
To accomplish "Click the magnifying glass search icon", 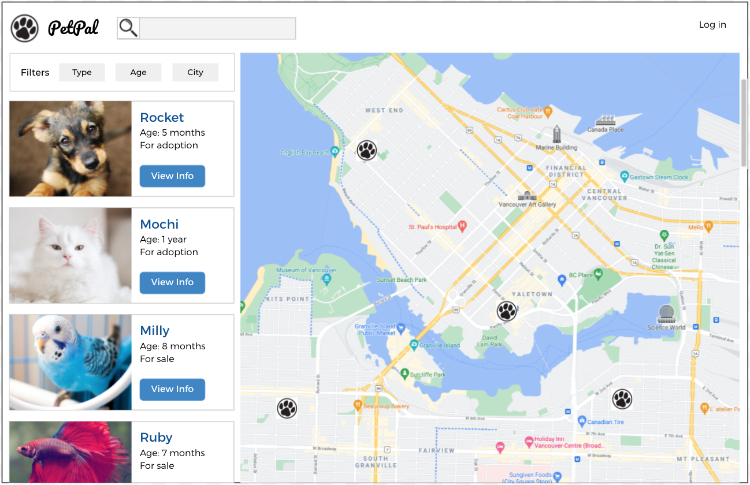I will tap(128, 28).
